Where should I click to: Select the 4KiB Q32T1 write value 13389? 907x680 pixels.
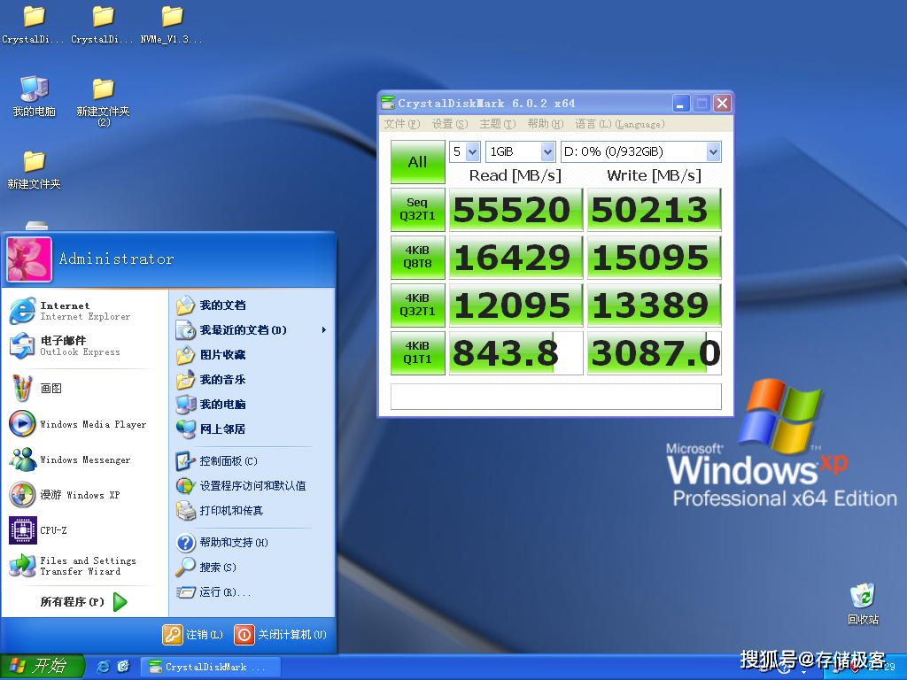pyautogui.click(x=655, y=305)
